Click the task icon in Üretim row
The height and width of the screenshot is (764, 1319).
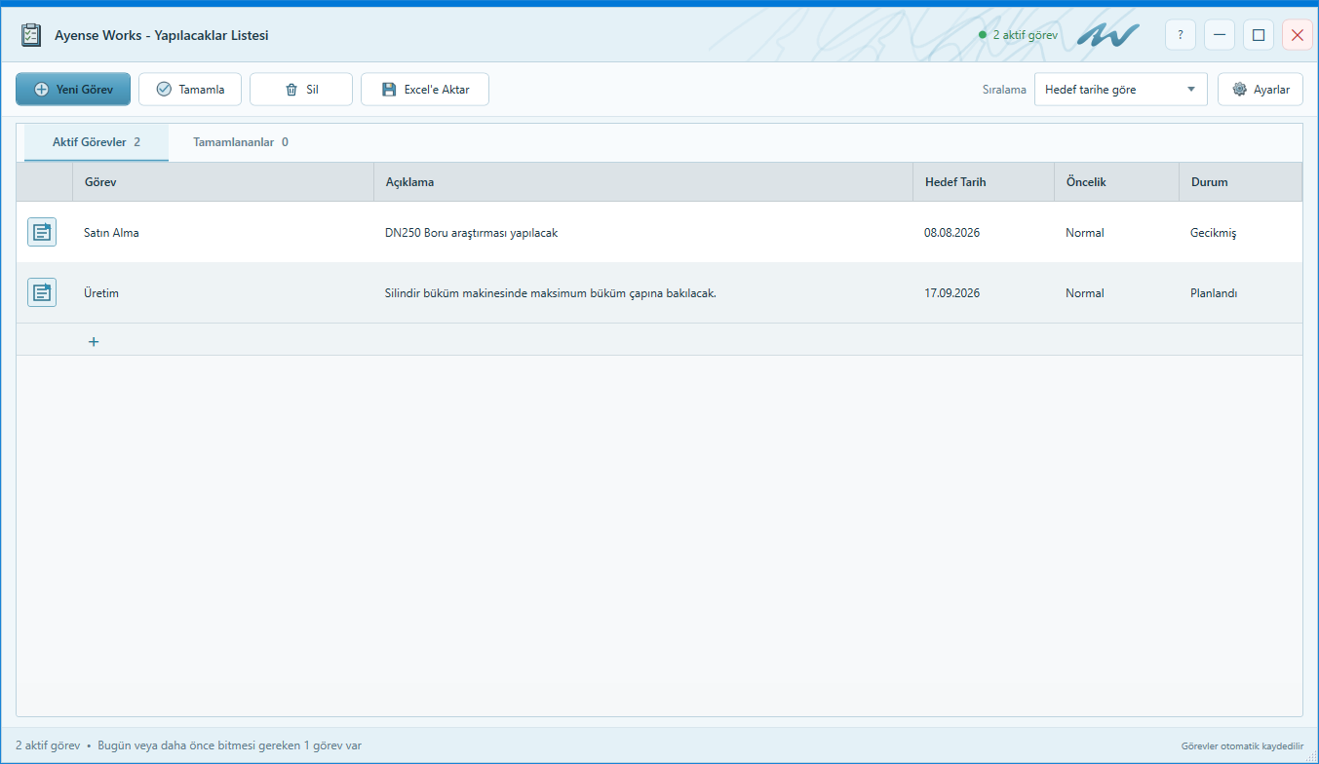[42, 292]
